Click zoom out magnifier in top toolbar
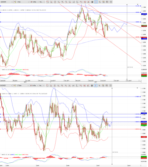The width and height of the screenshot is (148, 167). click(66, 2)
